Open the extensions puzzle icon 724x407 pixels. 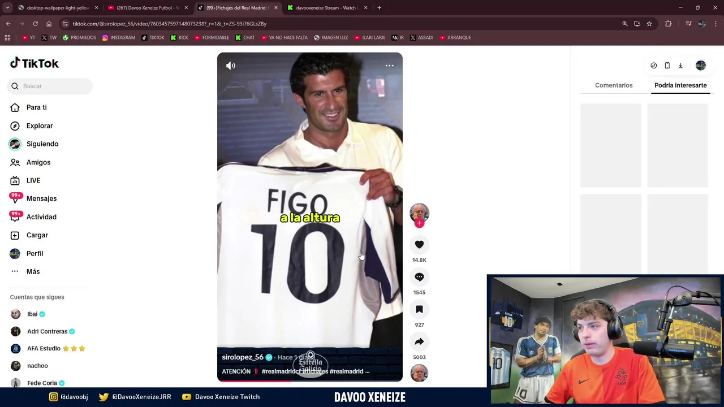click(x=669, y=24)
